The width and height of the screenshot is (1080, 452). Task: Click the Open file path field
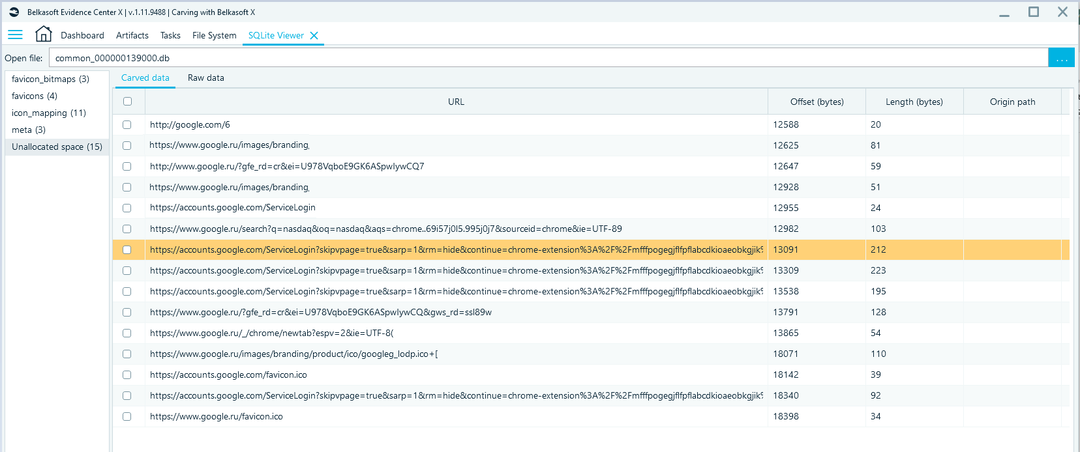coord(548,58)
